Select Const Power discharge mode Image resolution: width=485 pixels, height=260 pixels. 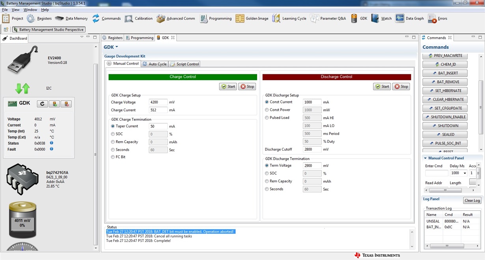tap(267, 110)
